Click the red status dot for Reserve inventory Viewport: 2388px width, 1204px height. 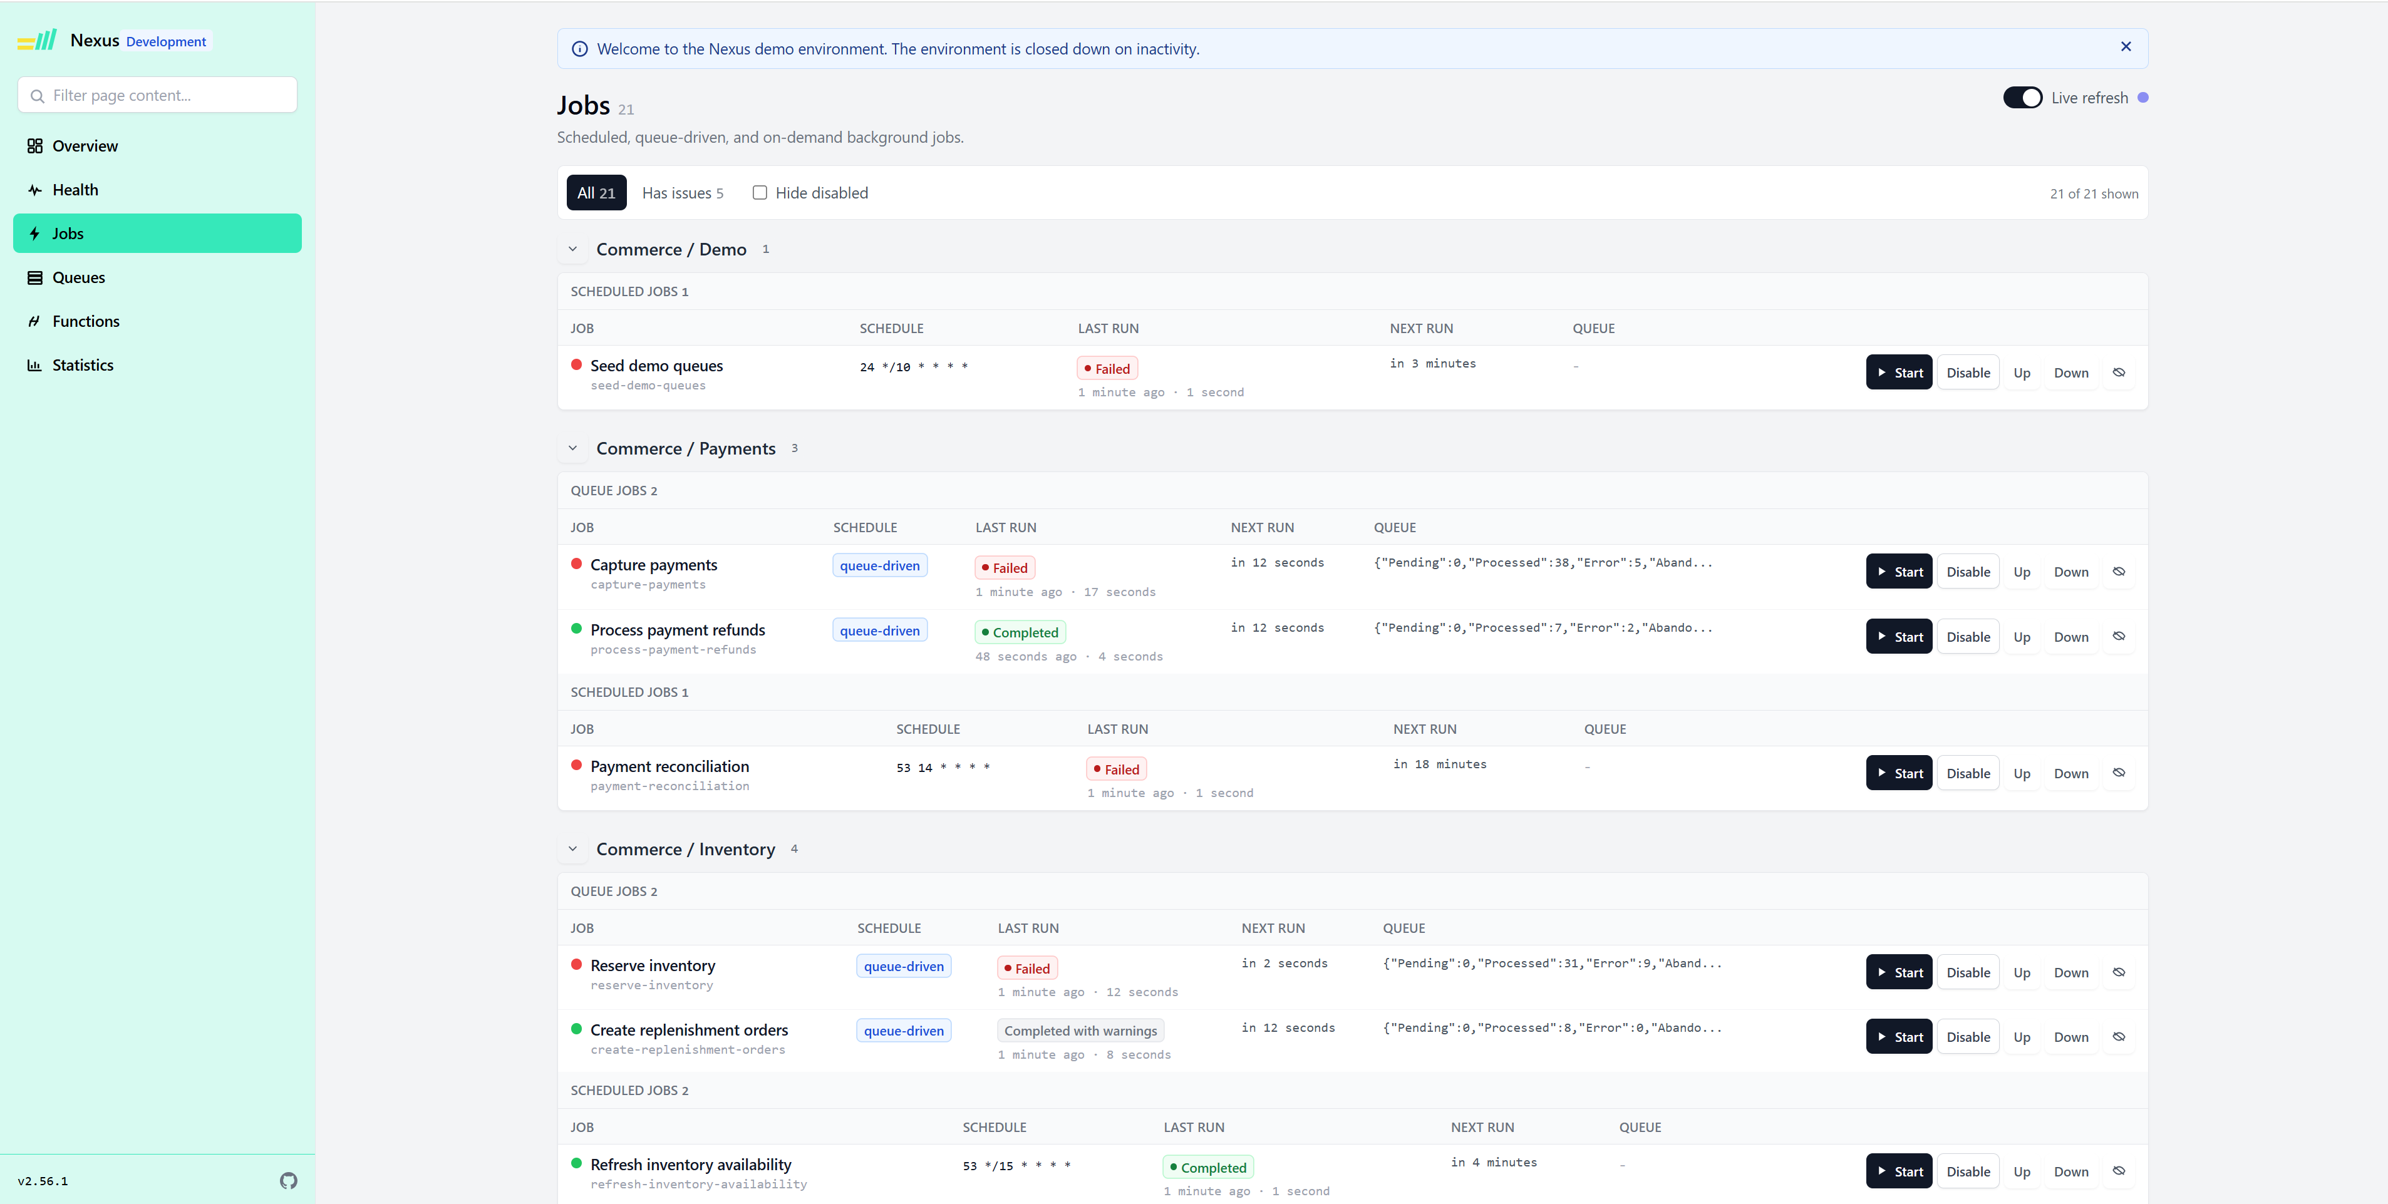[x=577, y=964]
